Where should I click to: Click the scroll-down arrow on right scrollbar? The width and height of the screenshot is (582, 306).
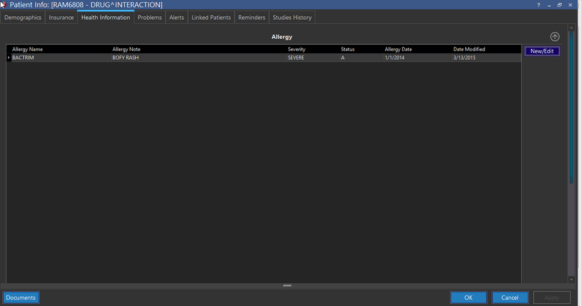coord(572,280)
